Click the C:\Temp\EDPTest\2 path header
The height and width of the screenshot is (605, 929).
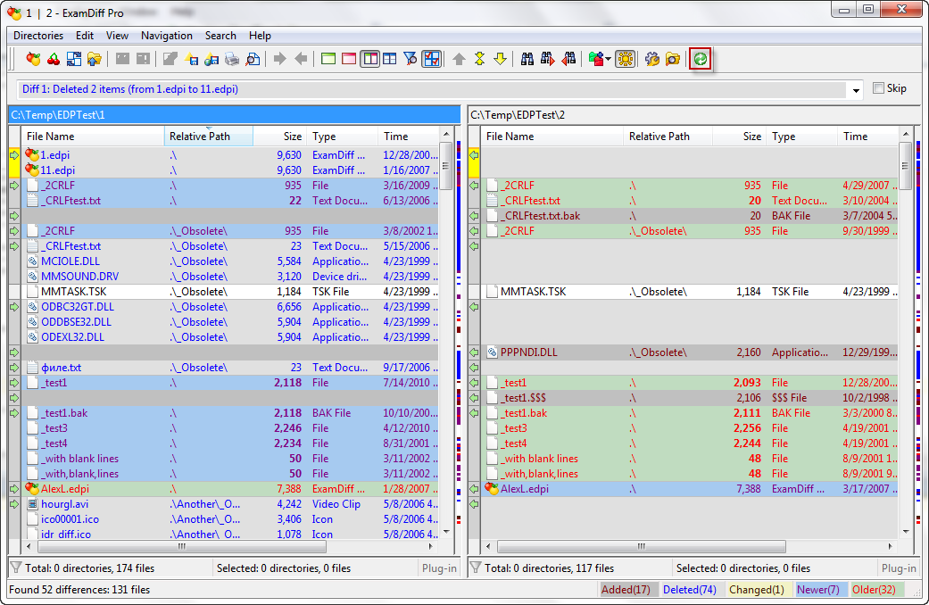coord(693,115)
